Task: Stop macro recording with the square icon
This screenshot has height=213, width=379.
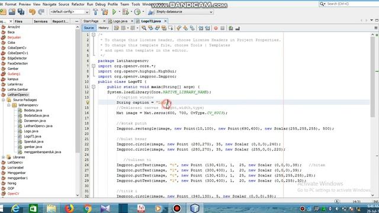Action: point(223,28)
